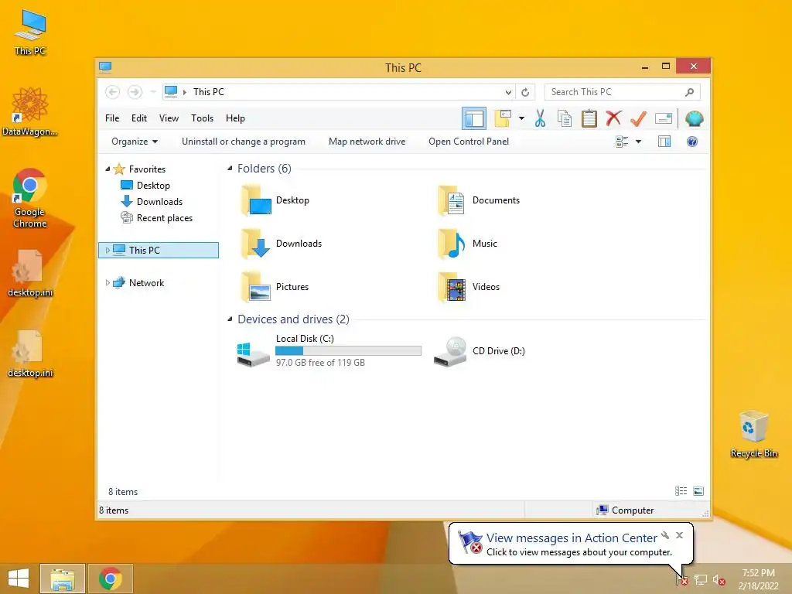Refresh the This PC address bar

pyautogui.click(x=525, y=92)
